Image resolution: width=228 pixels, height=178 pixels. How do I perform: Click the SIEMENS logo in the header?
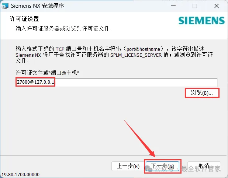pos(201,21)
